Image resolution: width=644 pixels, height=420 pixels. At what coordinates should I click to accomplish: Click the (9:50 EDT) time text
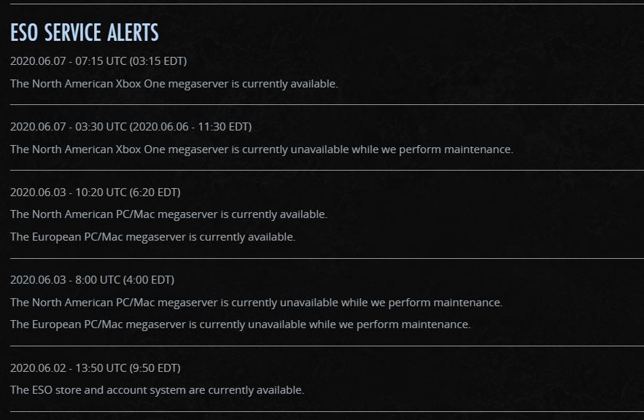(155, 367)
